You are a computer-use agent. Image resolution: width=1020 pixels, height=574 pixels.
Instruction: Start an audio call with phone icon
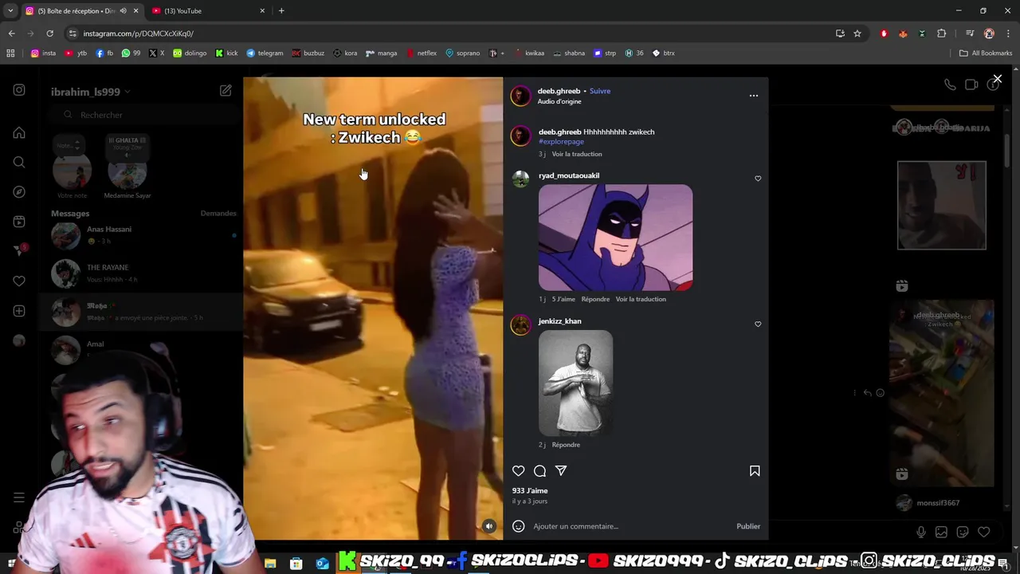pyautogui.click(x=950, y=85)
